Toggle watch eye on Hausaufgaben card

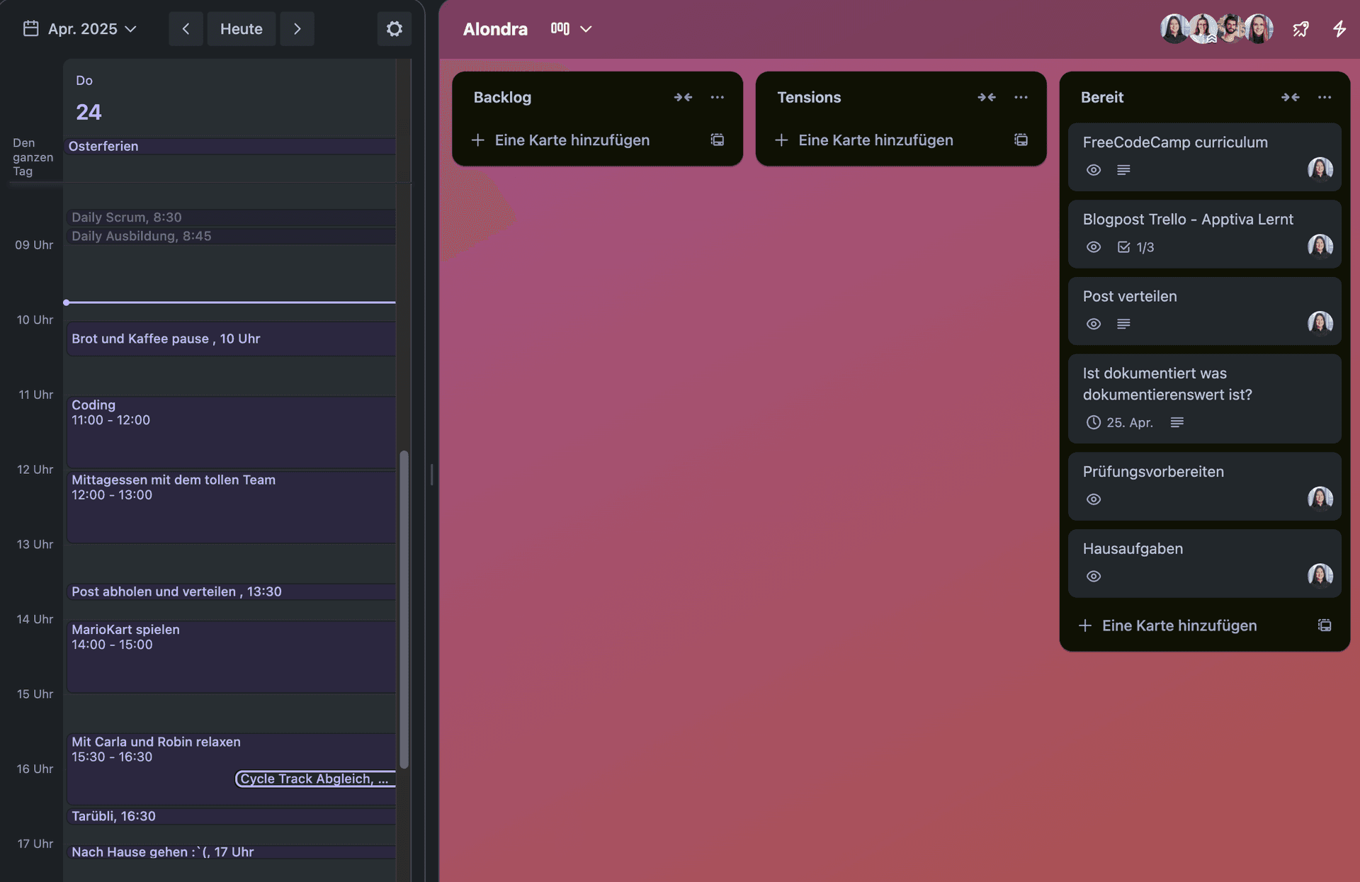(x=1094, y=577)
